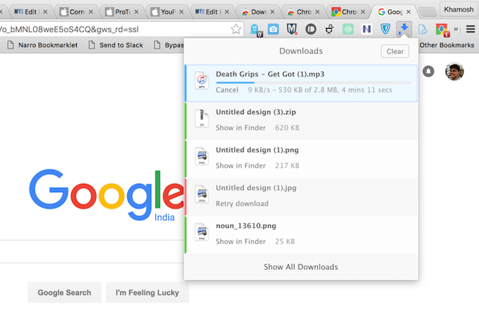
Task: Bookmark this page with the star
Action: click(236, 29)
